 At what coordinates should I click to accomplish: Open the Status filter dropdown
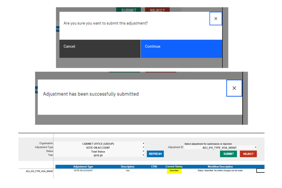143,151
